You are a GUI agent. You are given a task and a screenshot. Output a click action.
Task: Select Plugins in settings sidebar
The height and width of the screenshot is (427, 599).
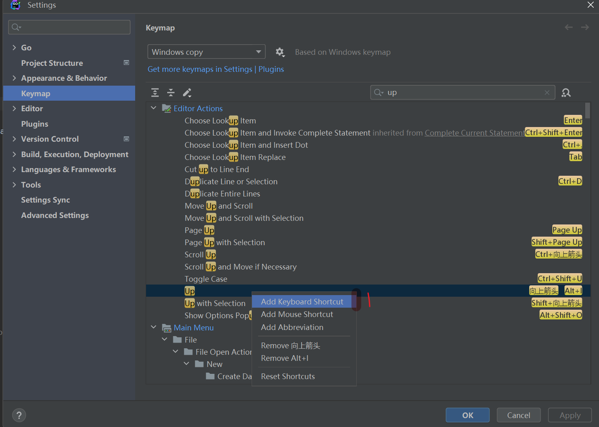34,124
